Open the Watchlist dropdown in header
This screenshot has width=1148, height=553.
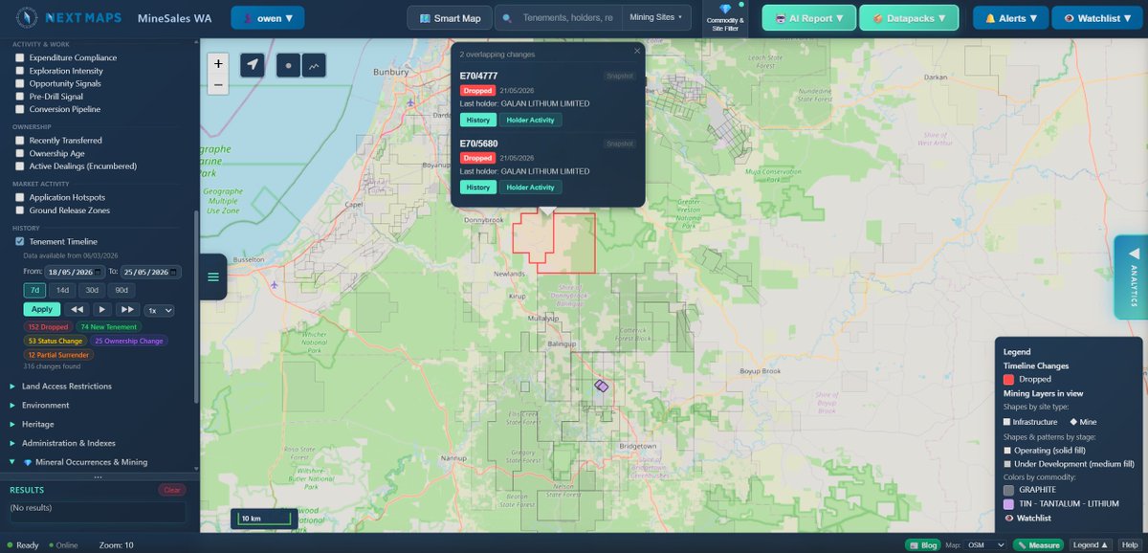[x=1095, y=17]
